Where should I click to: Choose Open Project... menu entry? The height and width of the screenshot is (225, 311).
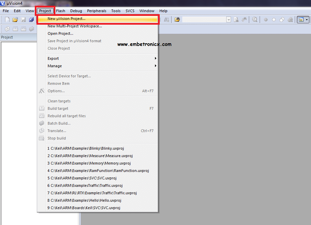(98, 33)
